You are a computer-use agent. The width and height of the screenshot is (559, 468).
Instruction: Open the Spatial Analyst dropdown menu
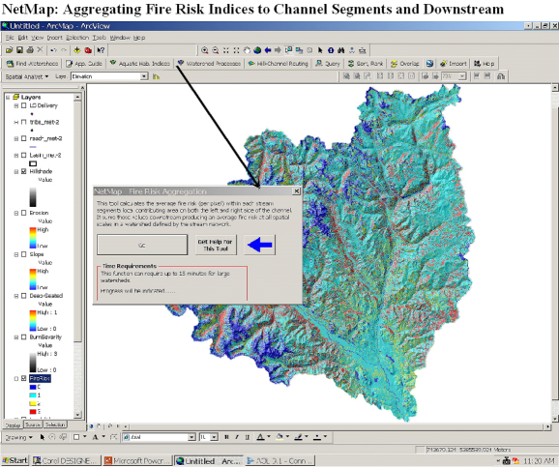pos(27,76)
